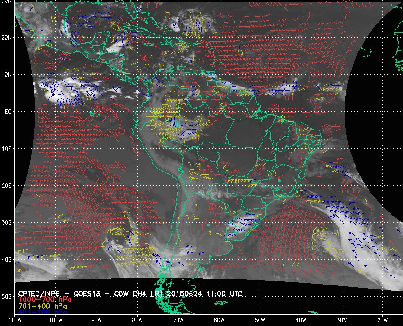Click the 20W longitude axis label
403x326 pixels.
coord(381,320)
